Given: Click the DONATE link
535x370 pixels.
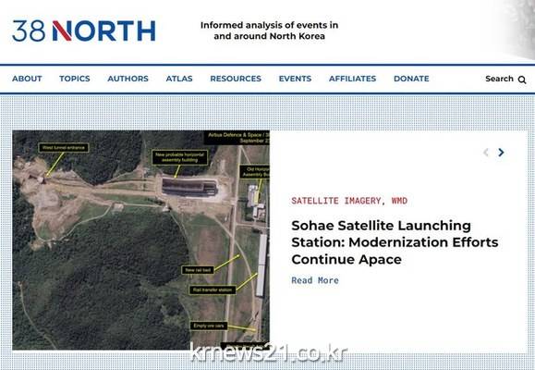Looking at the screenshot, I should pos(411,79).
